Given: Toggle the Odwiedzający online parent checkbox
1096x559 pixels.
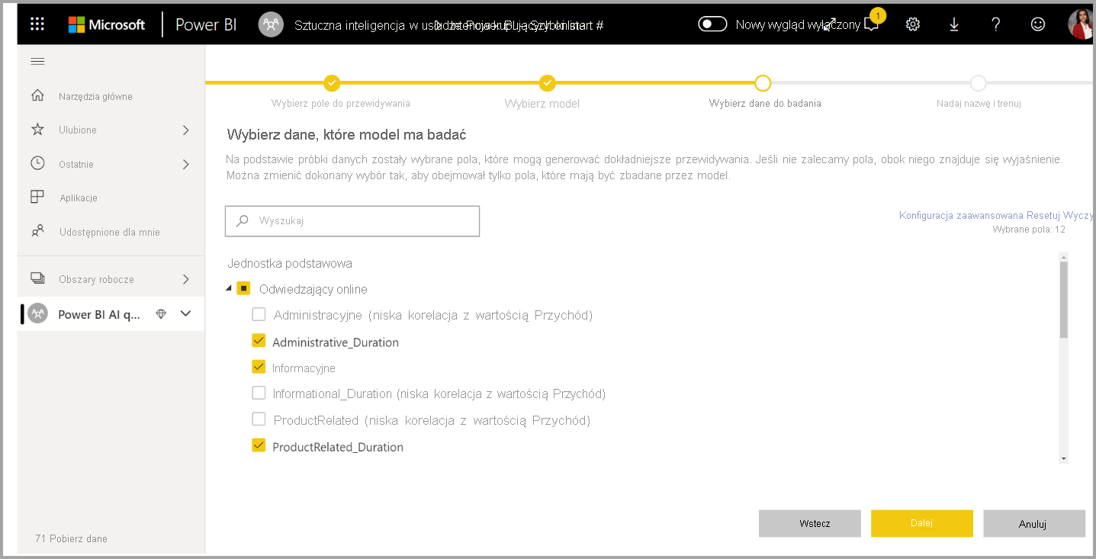Looking at the screenshot, I should [x=243, y=288].
